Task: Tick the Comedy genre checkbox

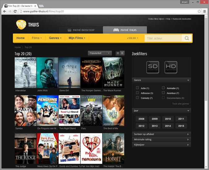Action: [137, 98]
